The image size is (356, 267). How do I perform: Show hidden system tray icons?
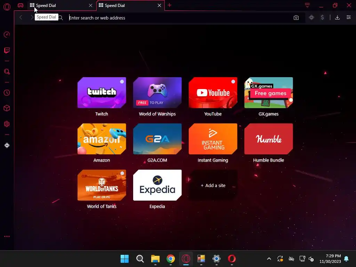269,259
